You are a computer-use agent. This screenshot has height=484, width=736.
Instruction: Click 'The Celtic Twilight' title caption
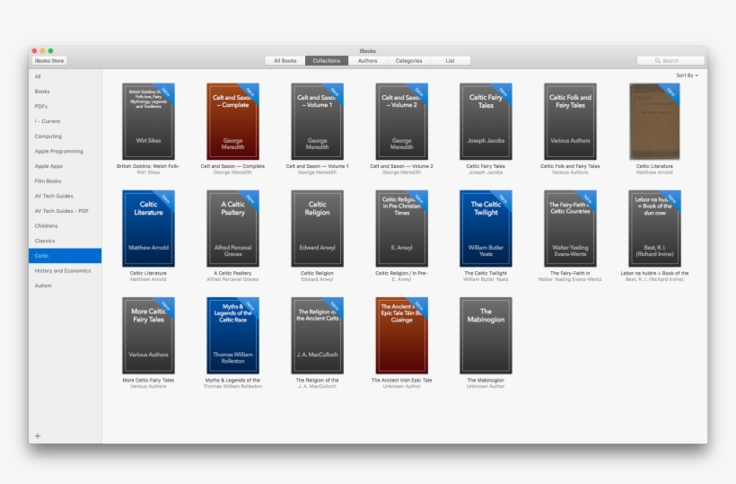click(x=486, y=273)
